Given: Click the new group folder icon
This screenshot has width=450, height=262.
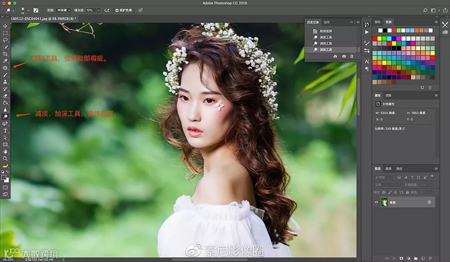Looking at the screenshot, I should coord(416,259).
